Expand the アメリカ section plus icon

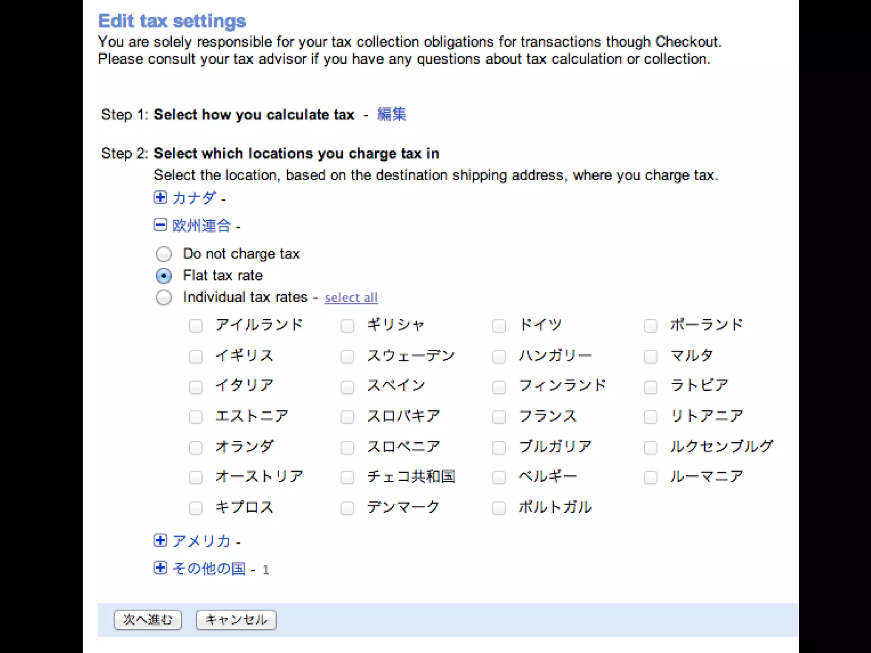pyautogui.click(x=160, y=540)
